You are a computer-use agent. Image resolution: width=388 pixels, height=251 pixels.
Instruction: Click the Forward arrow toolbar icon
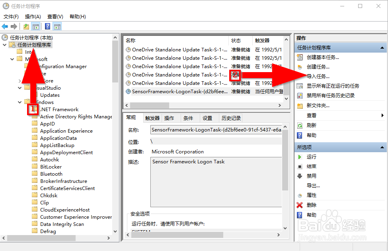coord(14,26)
